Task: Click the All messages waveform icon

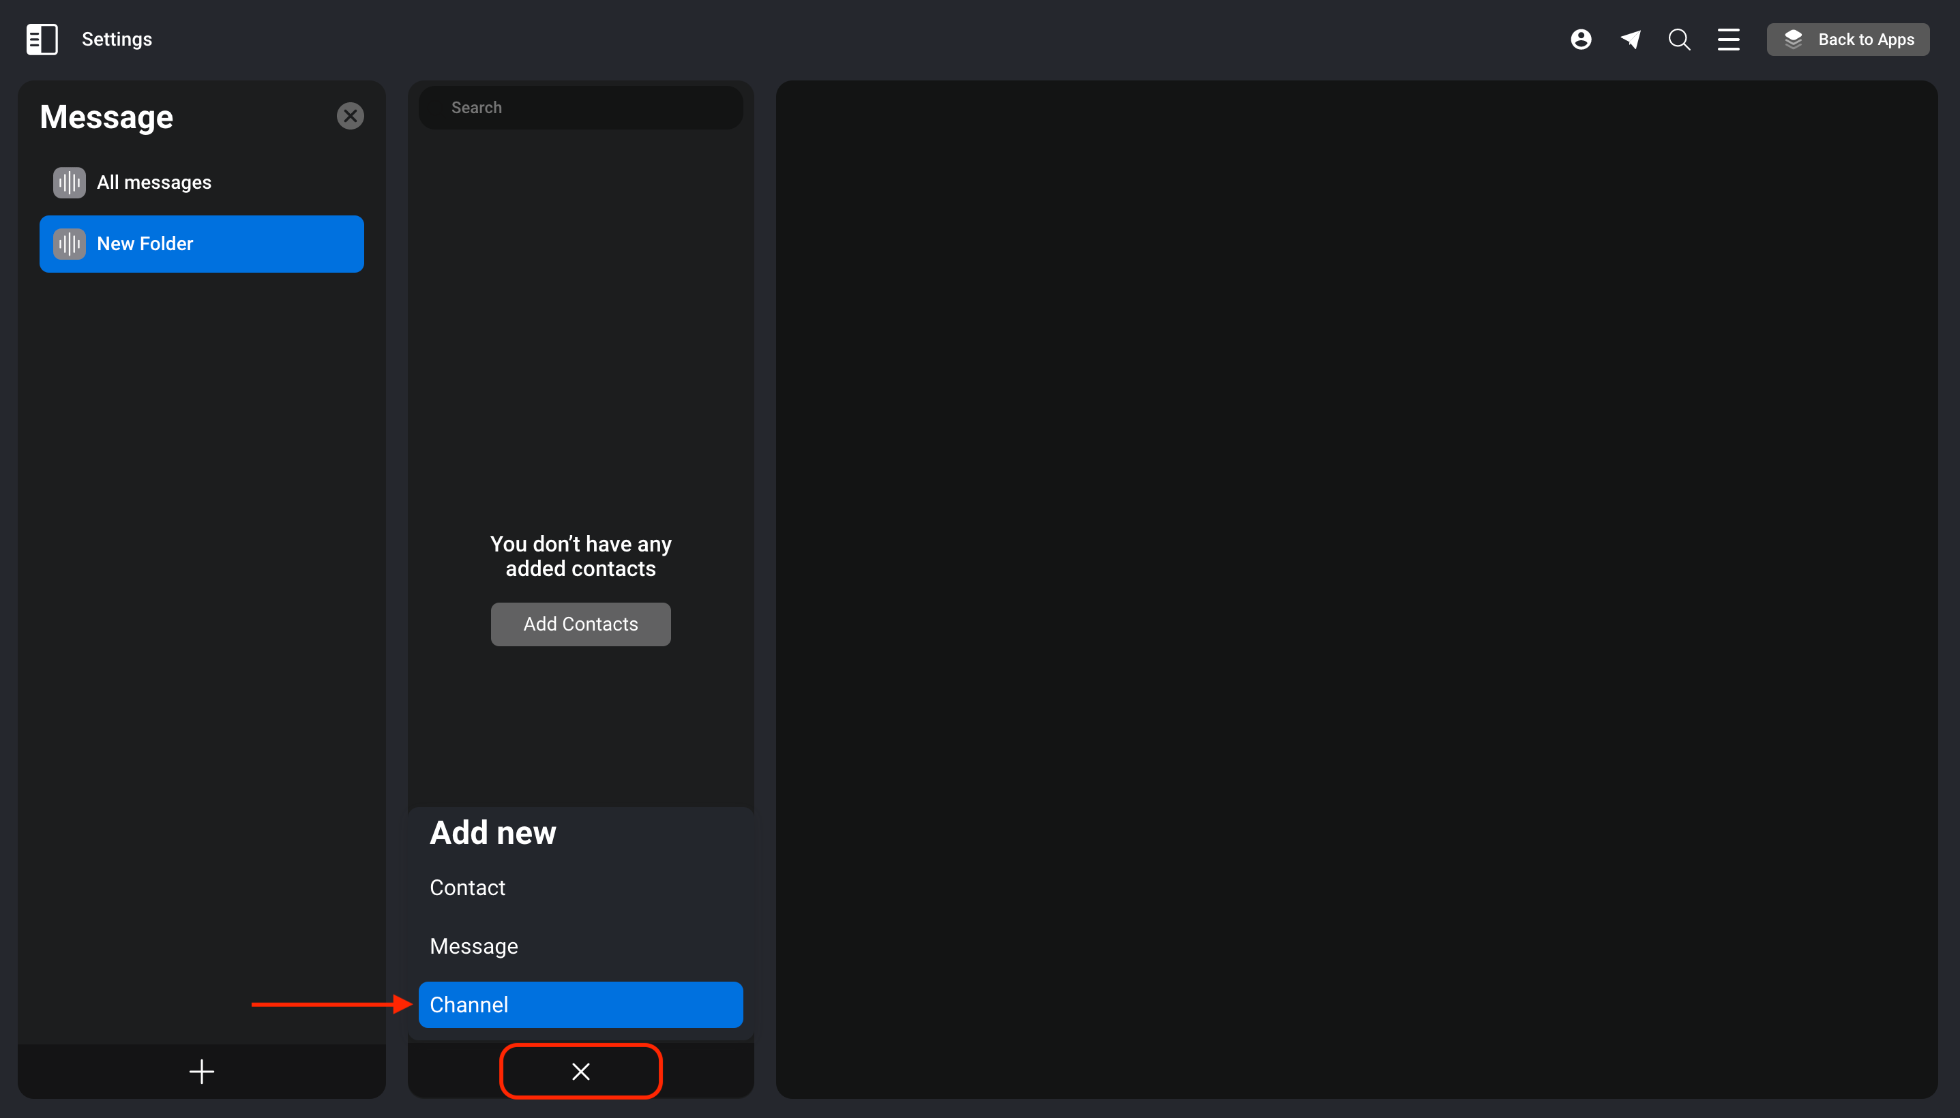Action: (69, 182)
